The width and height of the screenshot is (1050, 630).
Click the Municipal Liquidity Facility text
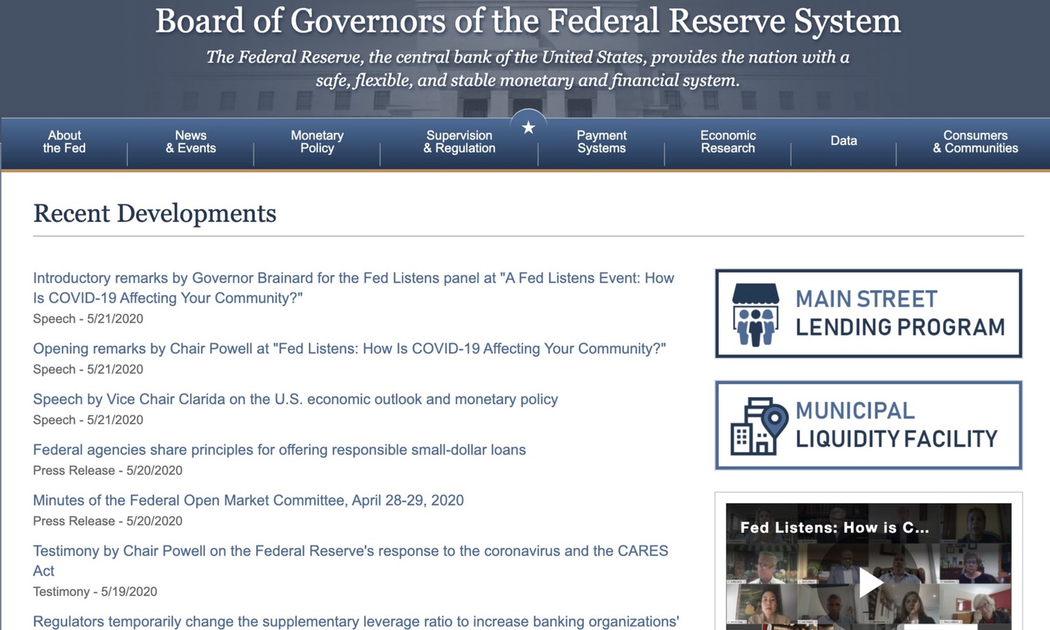click(x=896, y=425)
